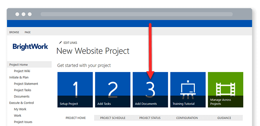Switch to the Project Status tab
This screenshot has width=260, height=126.
pyautogui.click(x=150, y=118)
